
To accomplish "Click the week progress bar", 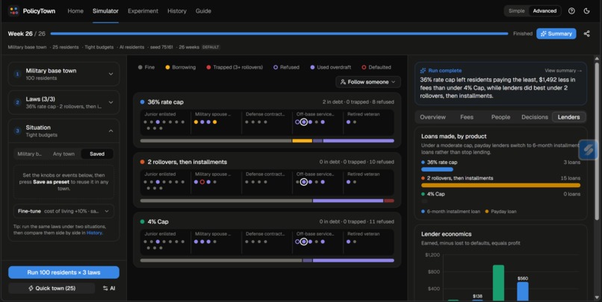I will click(x=279, y=34).
